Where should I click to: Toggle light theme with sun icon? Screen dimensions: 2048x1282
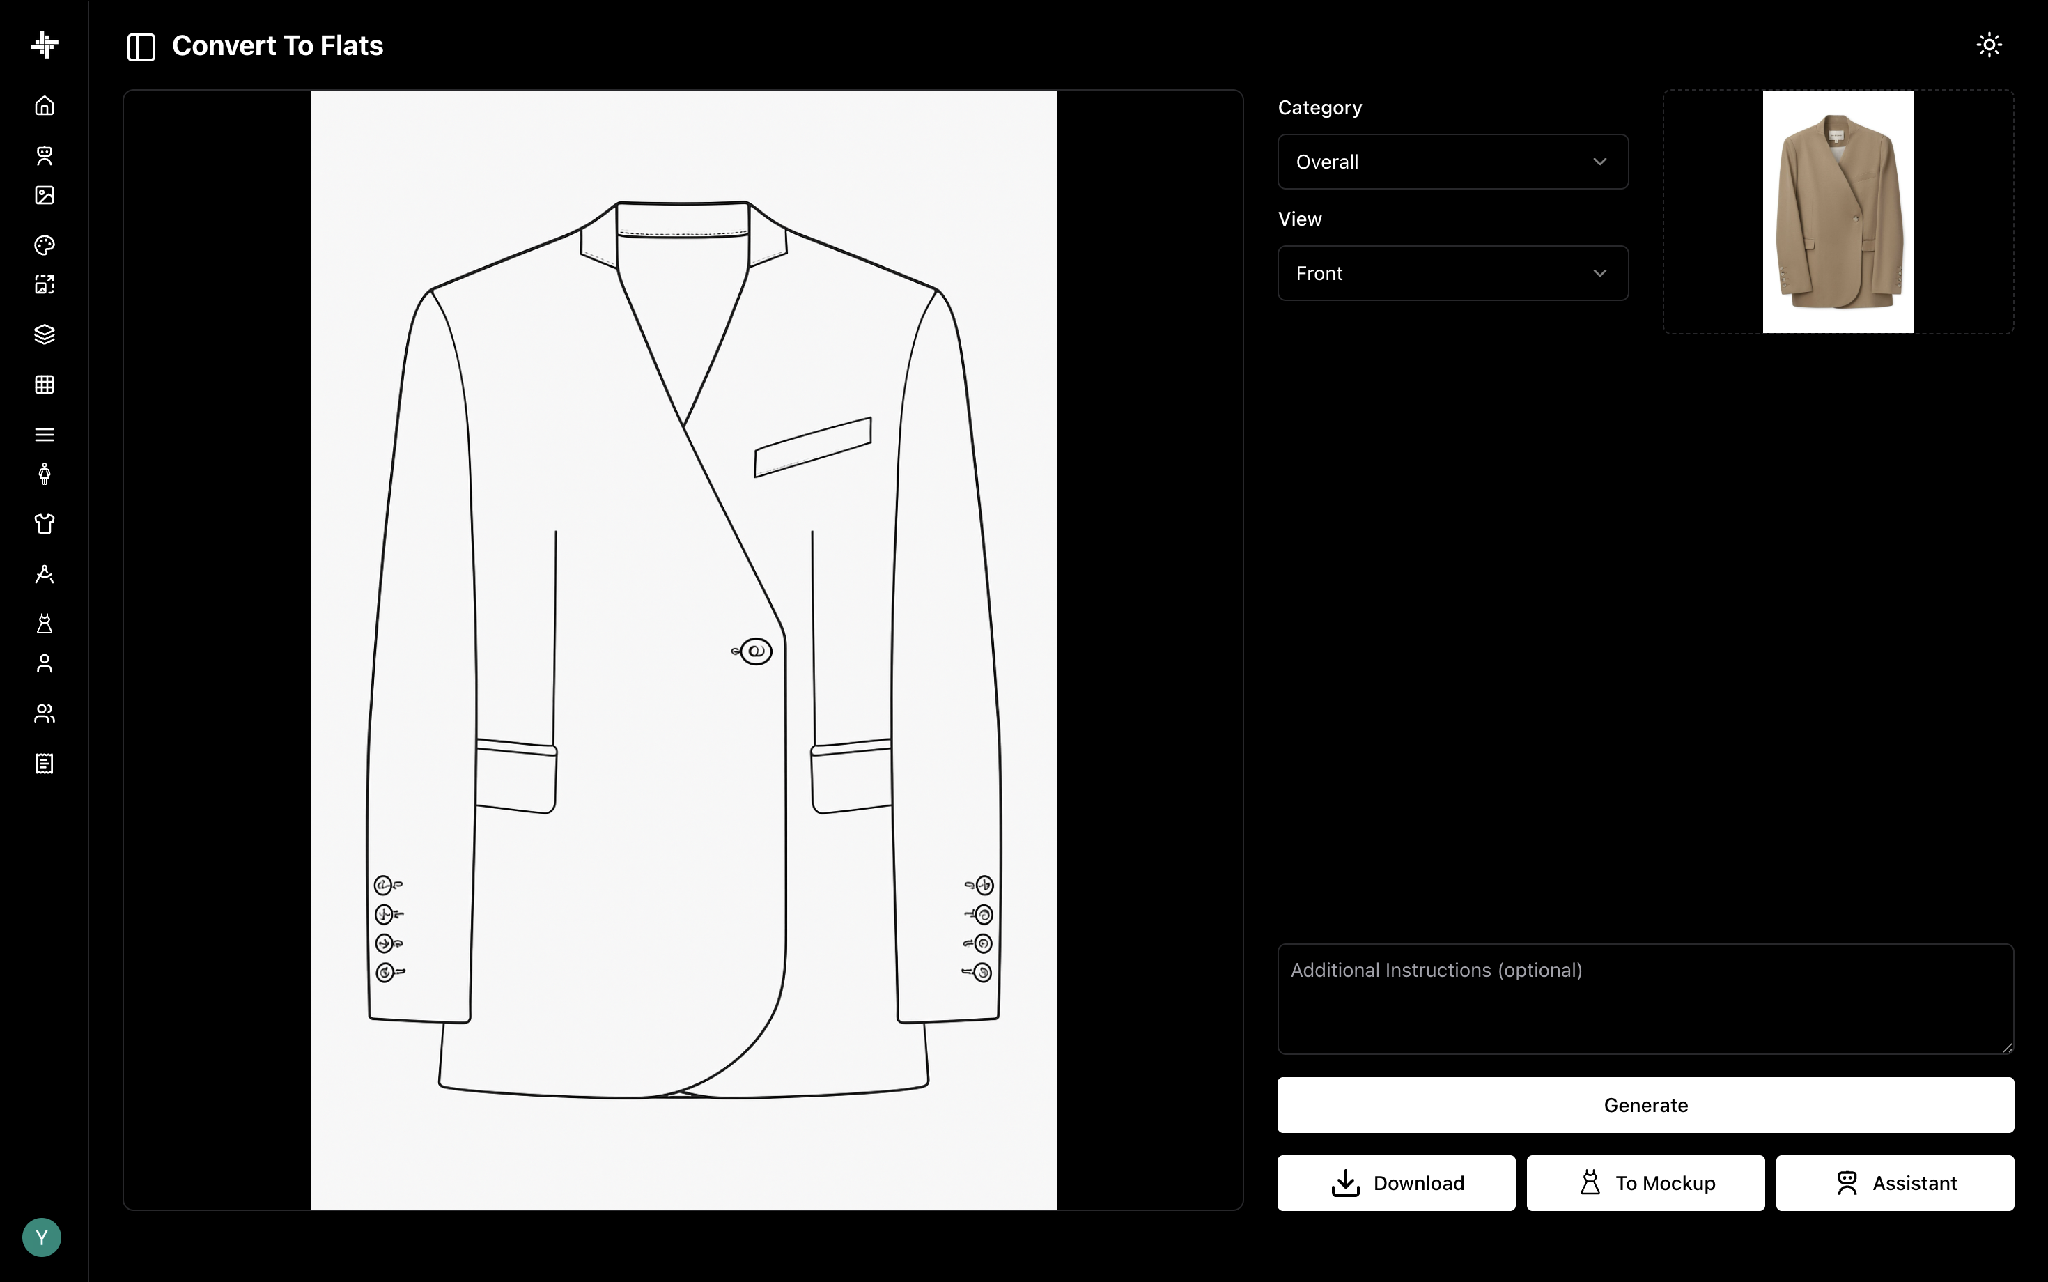pyautogui.click(x=1989, y=44)
